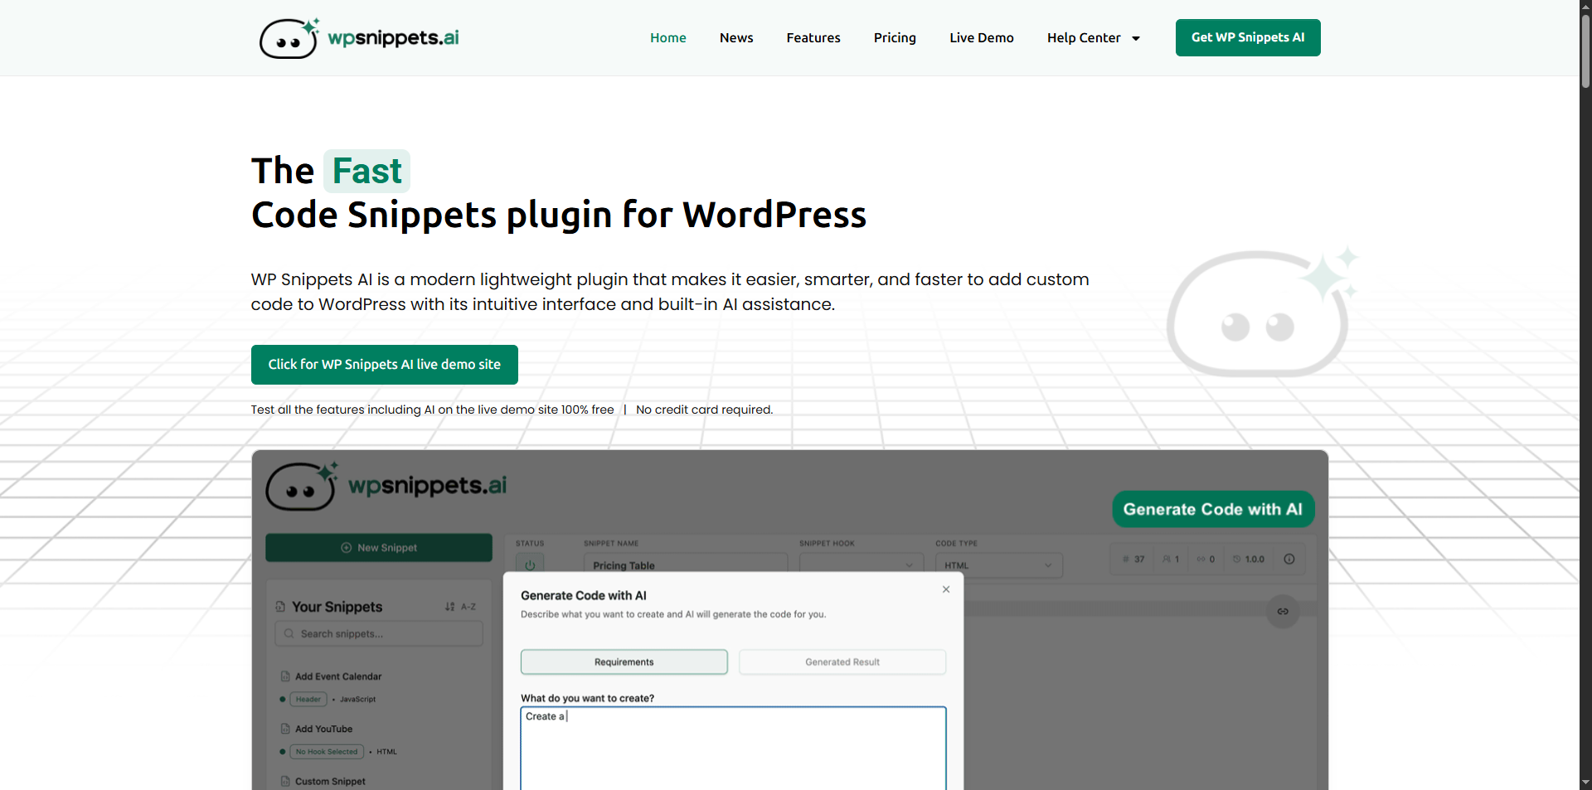Click the link count icon showing 0
The image size is (1592, 790).
tap(1201, 560)
